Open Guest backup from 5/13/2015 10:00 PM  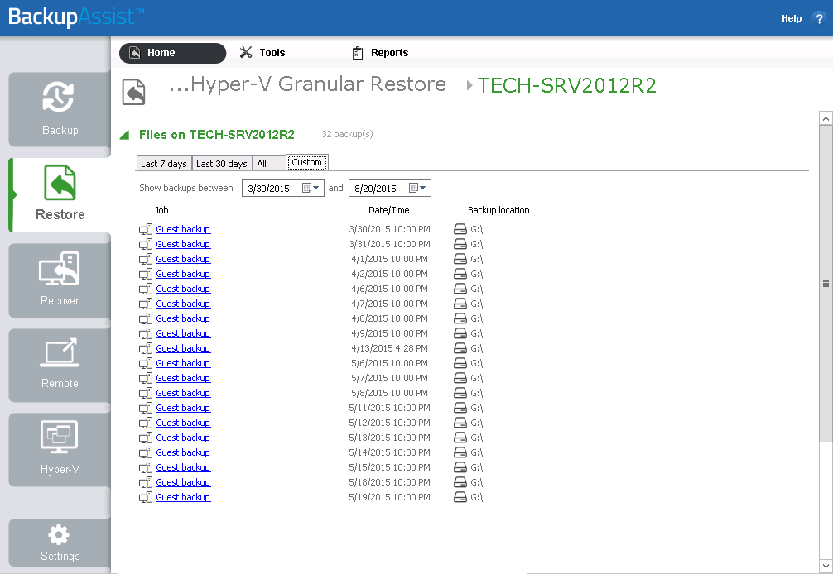pyautogui.click(x=183, y=438)
